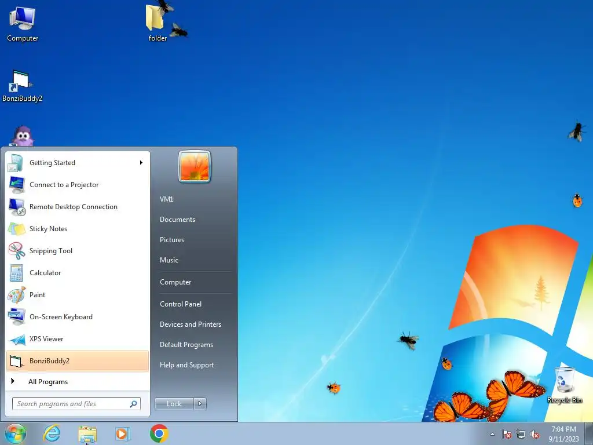Click Search programs and files field

[x=76, y=404]
